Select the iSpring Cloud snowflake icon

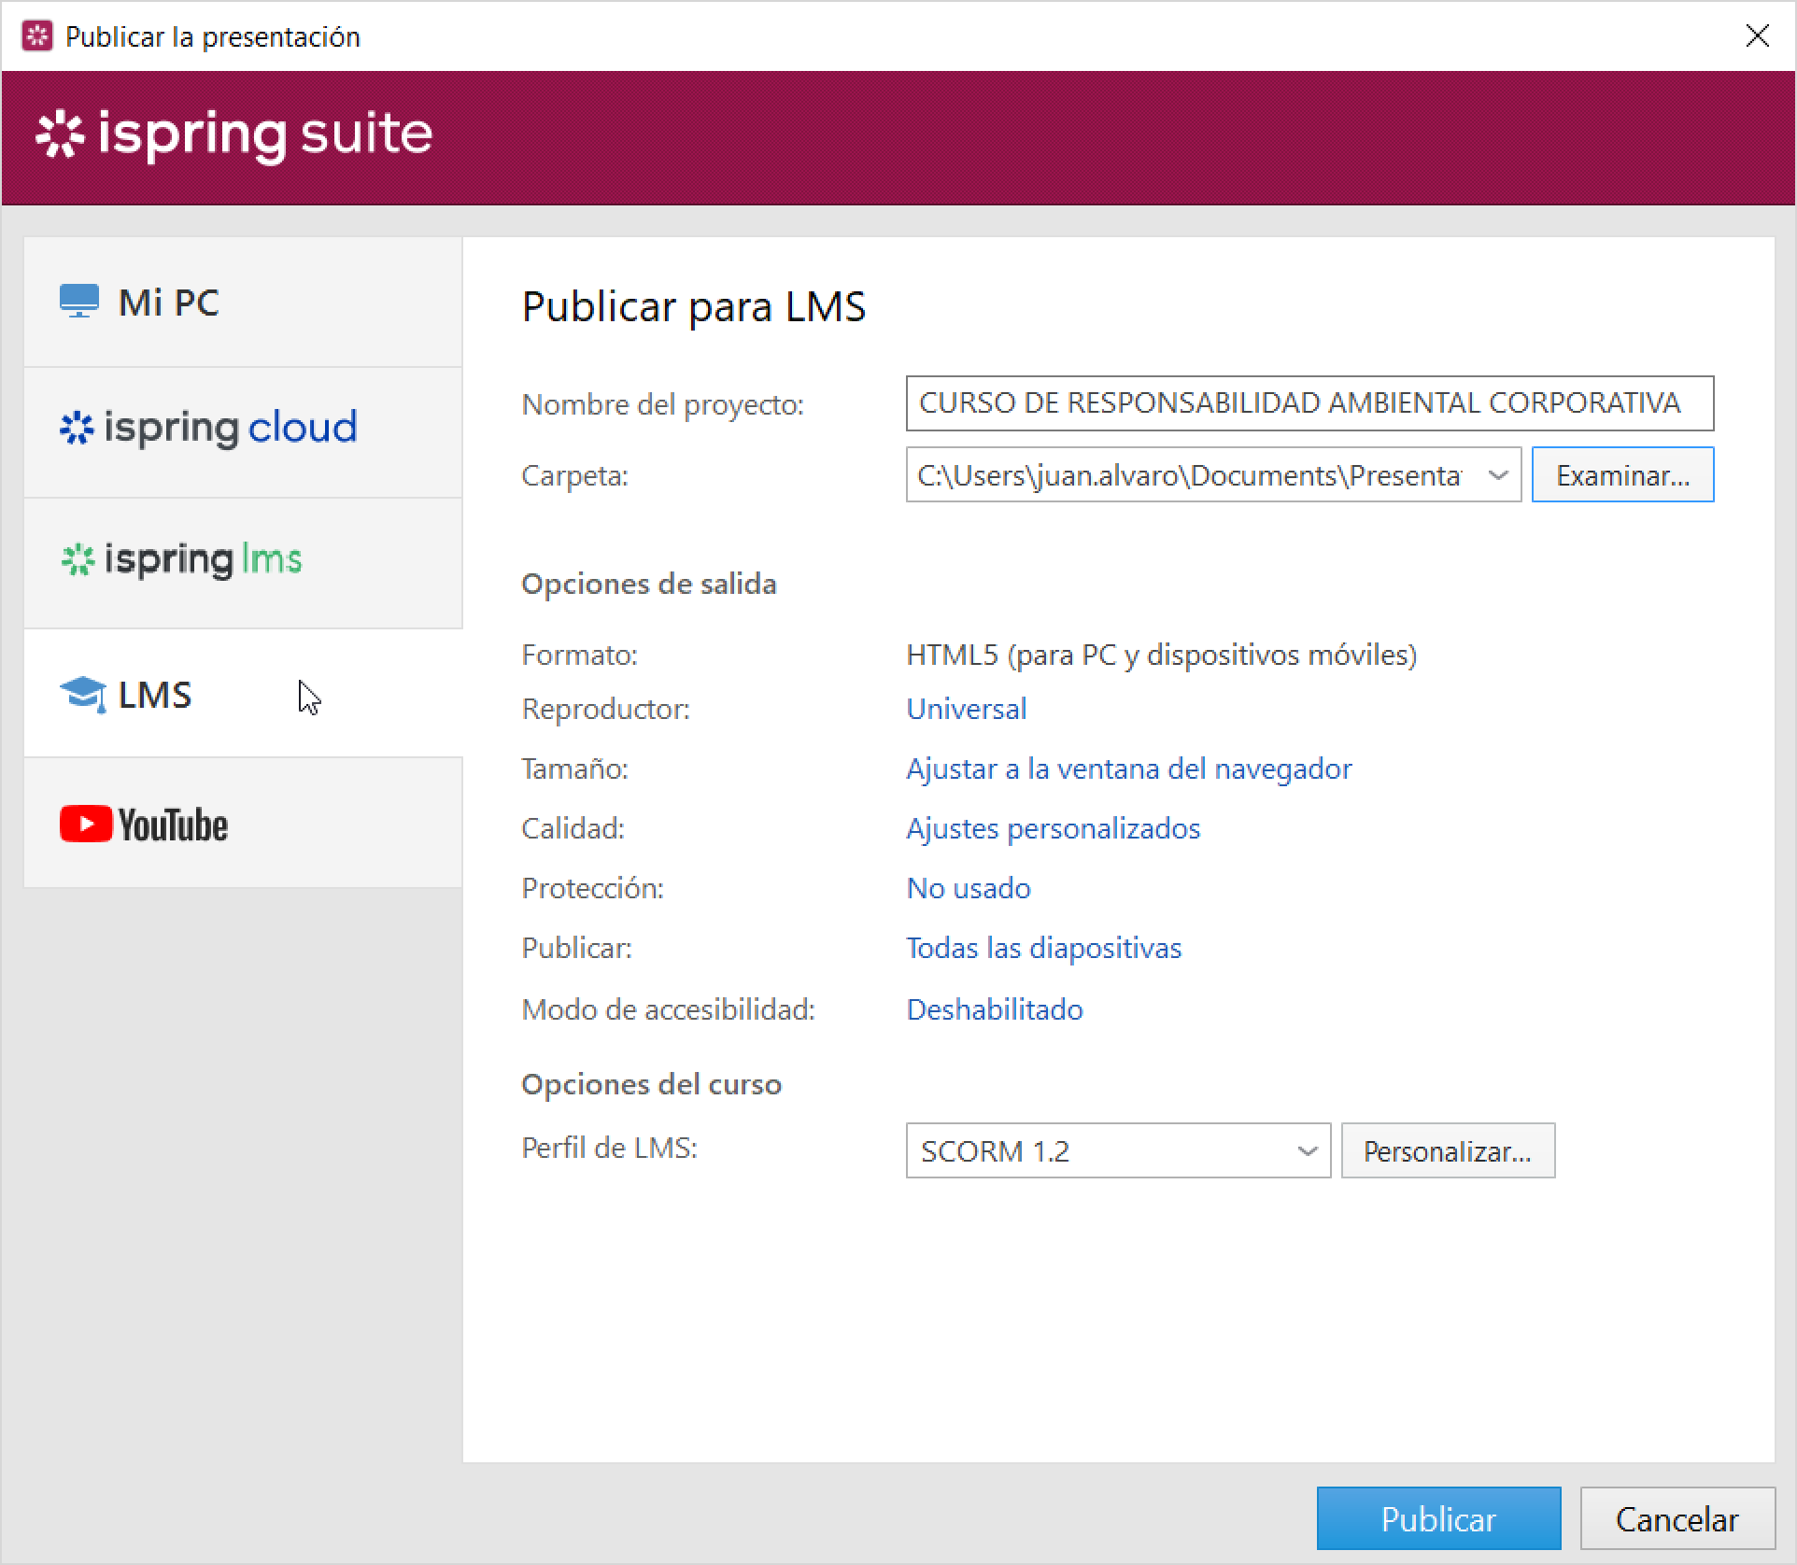(77, 428)
